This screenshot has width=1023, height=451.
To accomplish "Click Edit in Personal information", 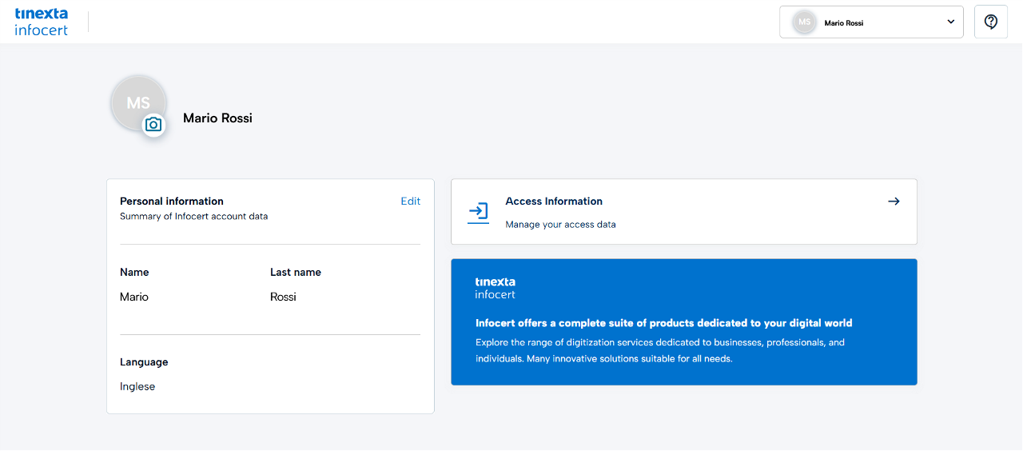I will [x=411, y=202].
